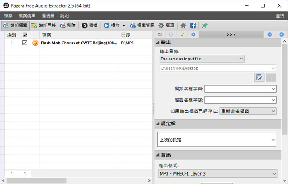Click the '...' browse button
Screen dimensions: 288x184
(x=271, y=78)
